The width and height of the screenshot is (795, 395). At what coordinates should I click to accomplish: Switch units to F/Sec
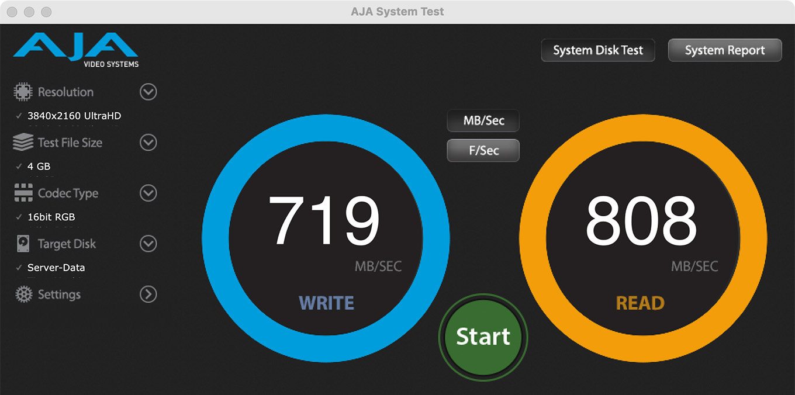tap(483, 150)
